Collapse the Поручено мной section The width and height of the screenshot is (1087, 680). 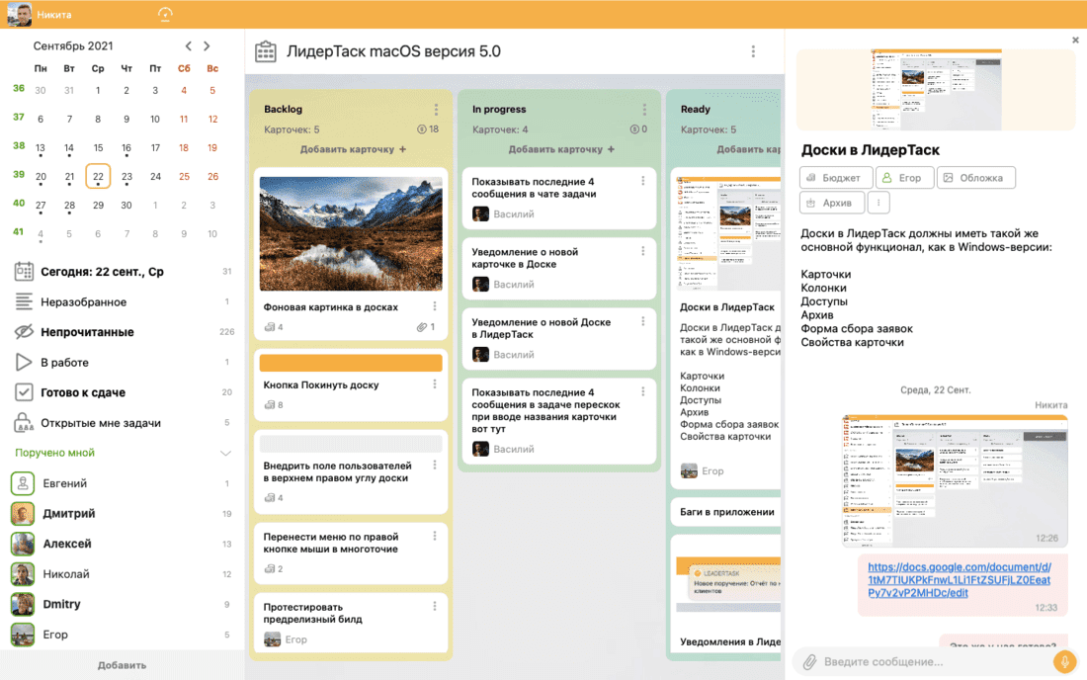(225, 453)
